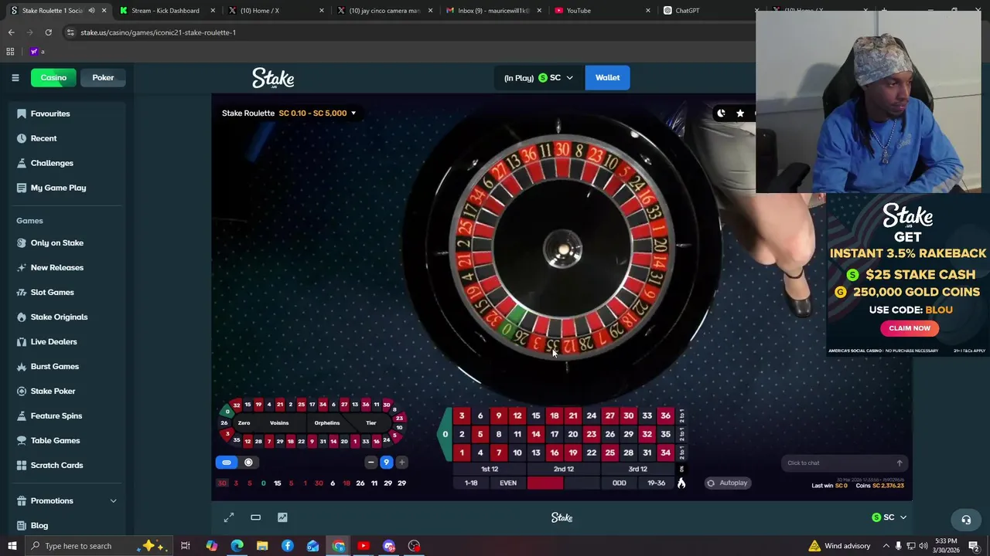Open SC currency selector below game

point(889,517)
